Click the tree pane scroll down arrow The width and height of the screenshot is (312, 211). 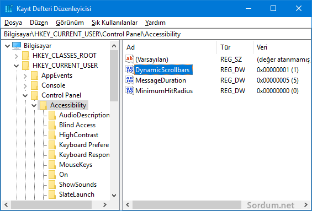click(114, 196)
